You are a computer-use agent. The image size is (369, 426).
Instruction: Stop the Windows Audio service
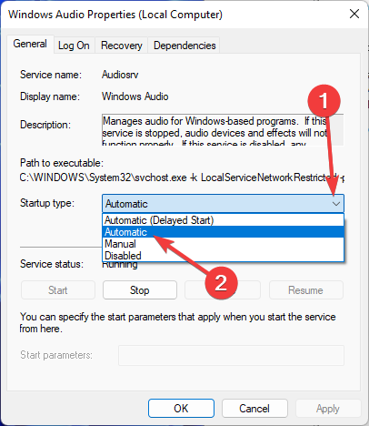click(x=140, y=290)
